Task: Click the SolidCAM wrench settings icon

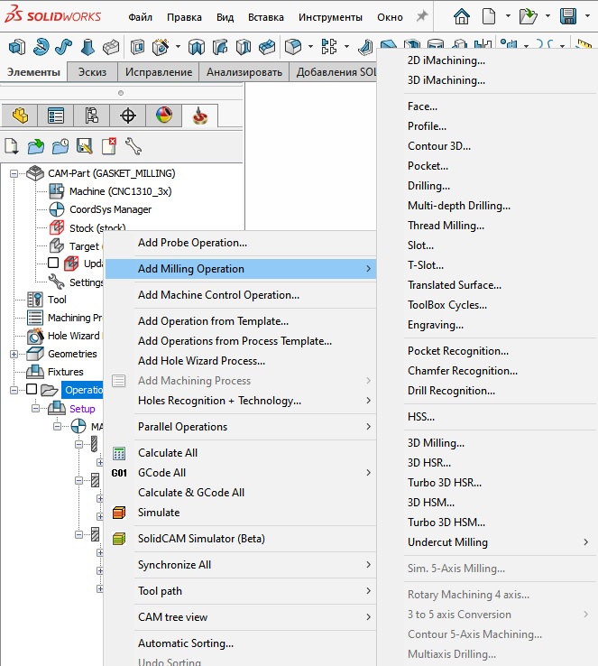Action: click(x=133, y=146)
